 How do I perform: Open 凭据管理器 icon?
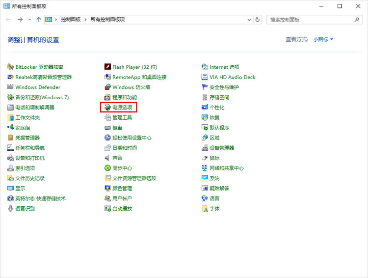[x=10, y=138]
